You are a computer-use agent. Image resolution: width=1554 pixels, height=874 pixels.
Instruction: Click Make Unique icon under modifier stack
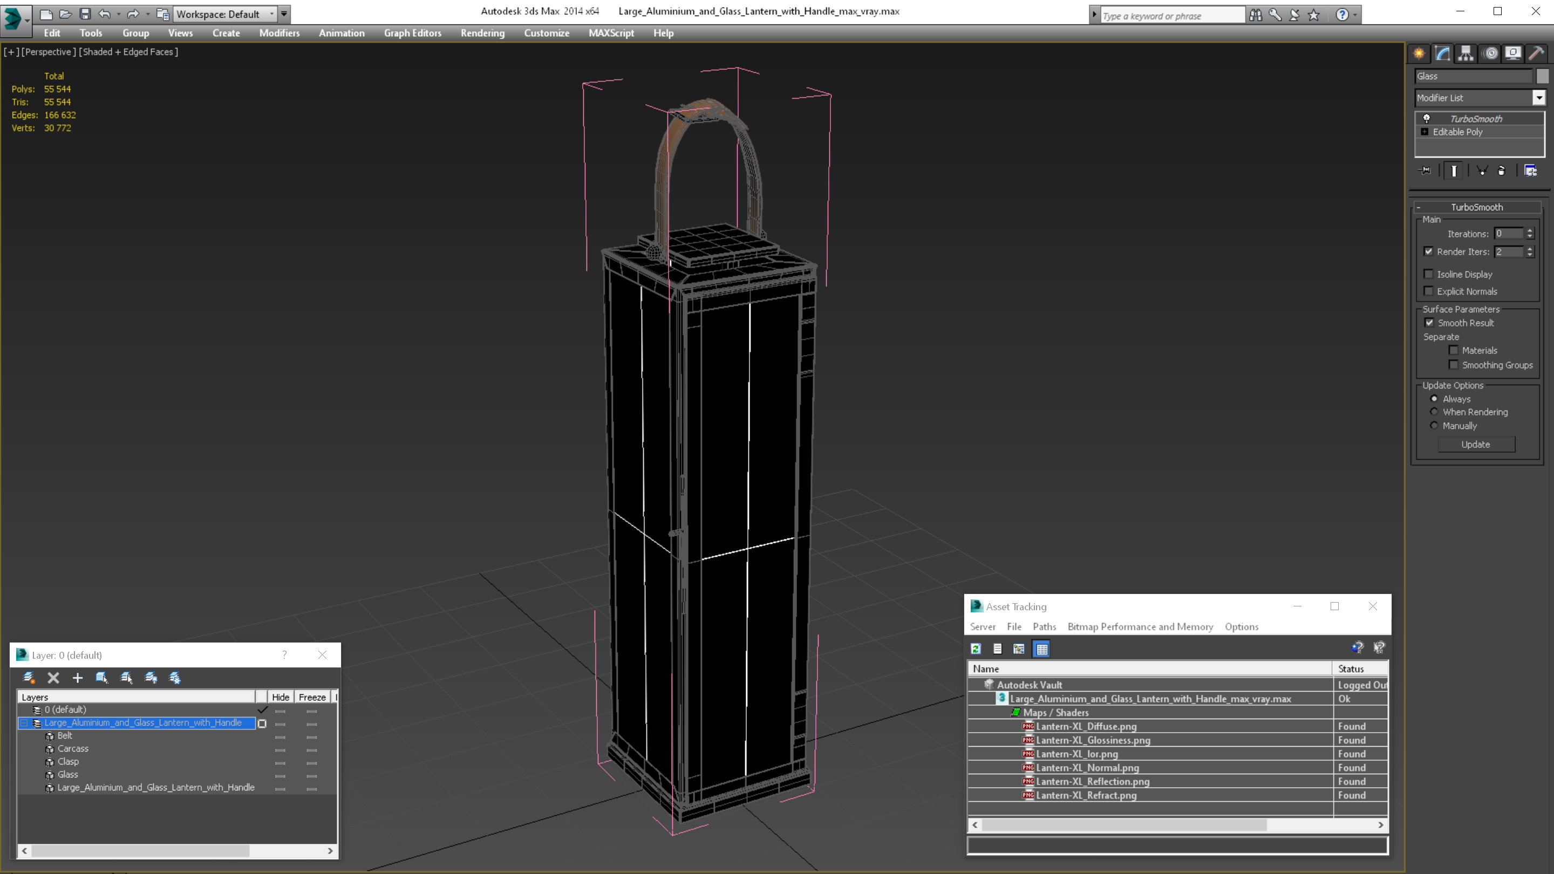1482,170
